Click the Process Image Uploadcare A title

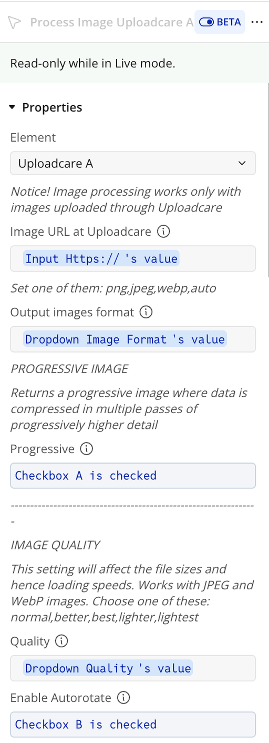(112, 22)
